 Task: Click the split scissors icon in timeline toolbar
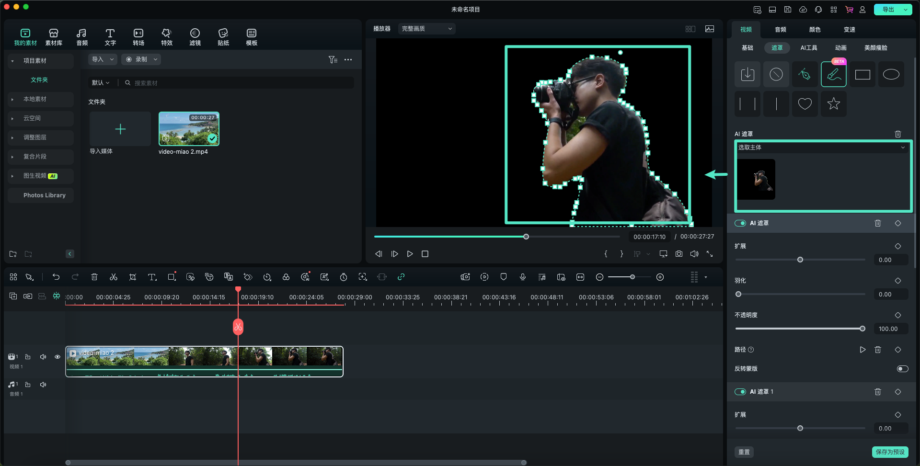(114, 277)
